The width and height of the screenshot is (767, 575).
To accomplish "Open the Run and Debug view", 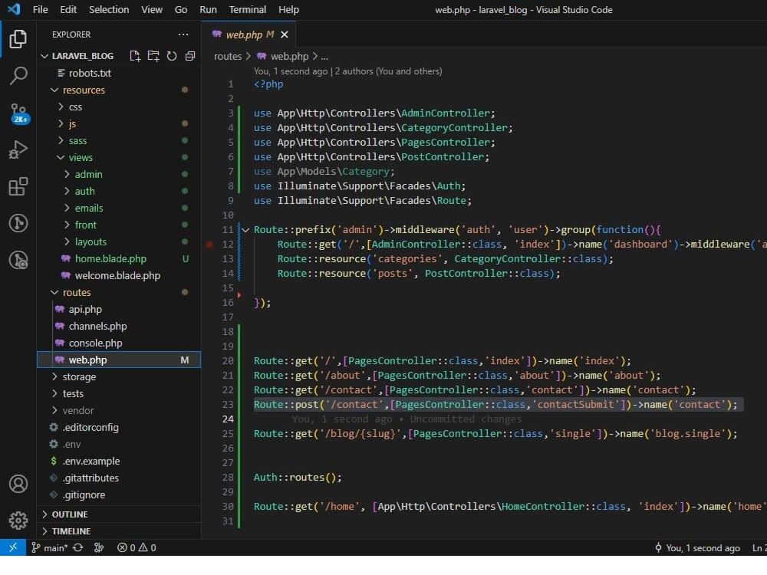I will coord(18,149).
